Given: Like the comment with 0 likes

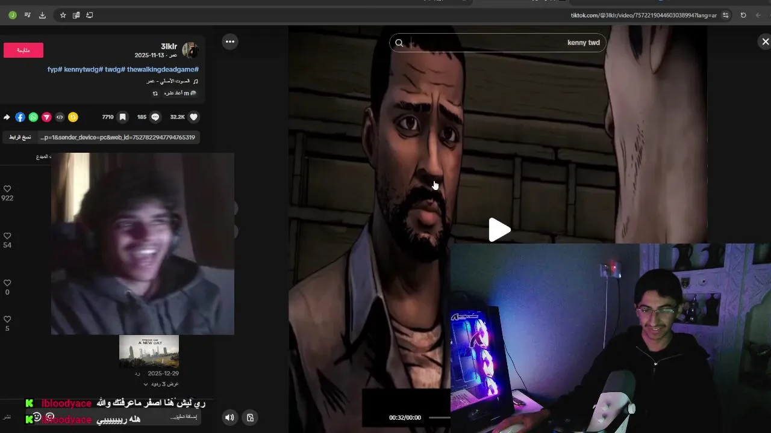Looking at the screenshot, I should pyautogui.click(x=7, y=283).
